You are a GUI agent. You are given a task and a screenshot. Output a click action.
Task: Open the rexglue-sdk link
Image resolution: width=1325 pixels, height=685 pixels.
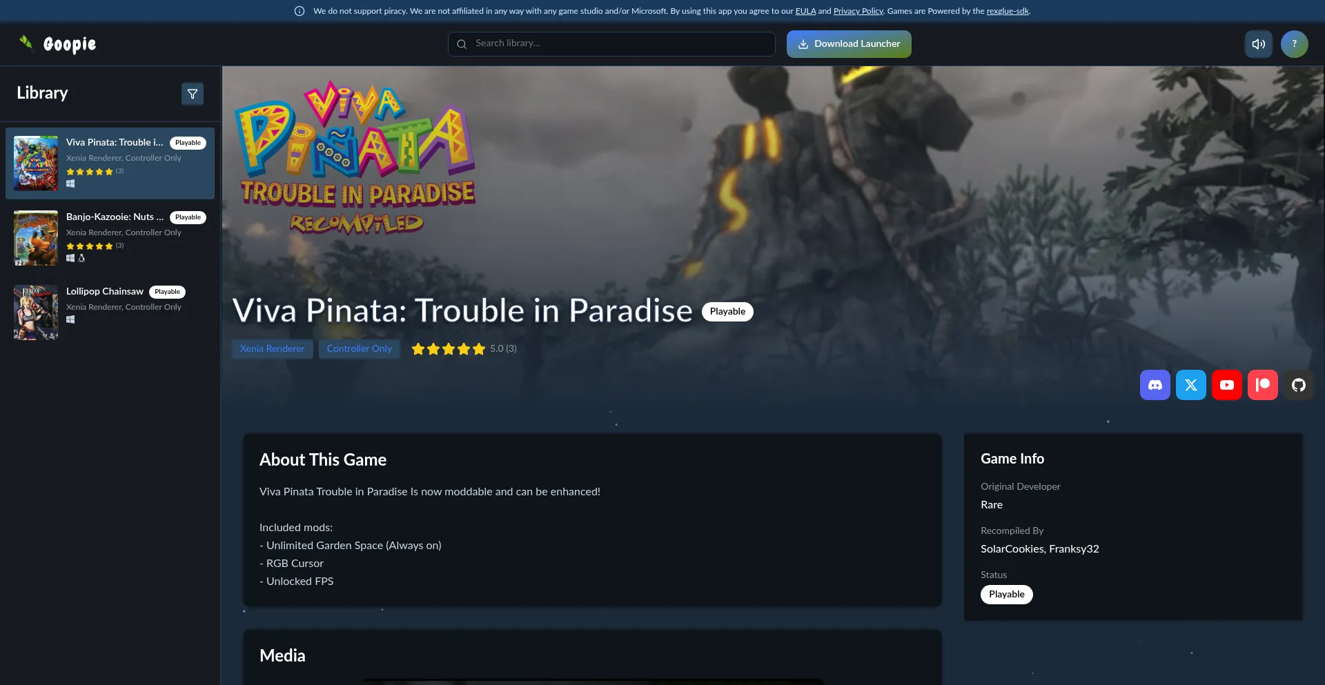pyautogui.click(x=1008, y=11)
